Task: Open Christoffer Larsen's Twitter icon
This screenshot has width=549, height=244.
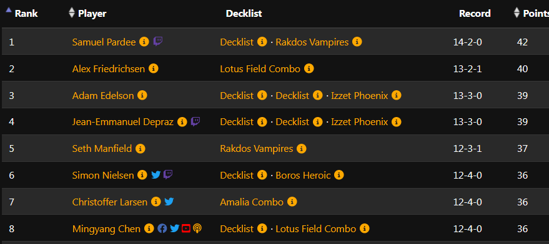Action: point(169,202)
